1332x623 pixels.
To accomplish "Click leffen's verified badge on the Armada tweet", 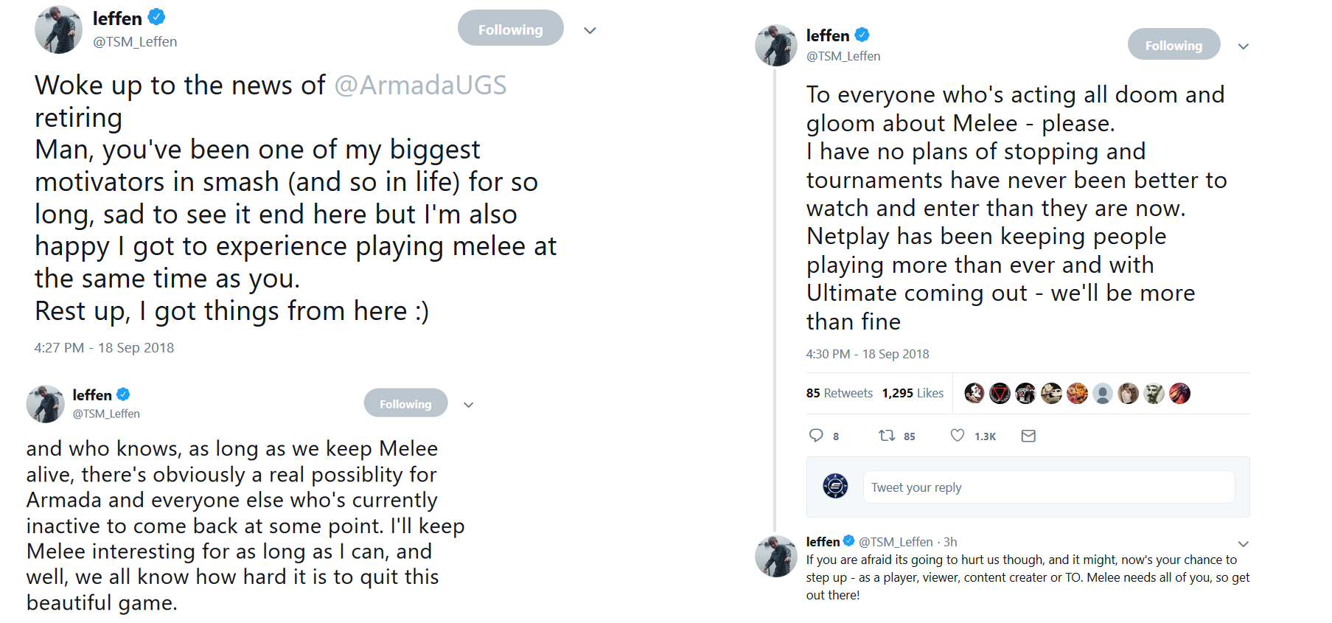I will pos(157,17).
